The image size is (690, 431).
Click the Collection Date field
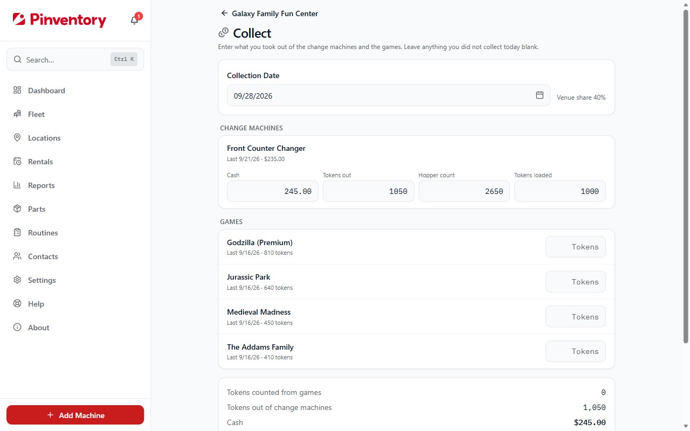pyautogui.click(x=388, y=95)
